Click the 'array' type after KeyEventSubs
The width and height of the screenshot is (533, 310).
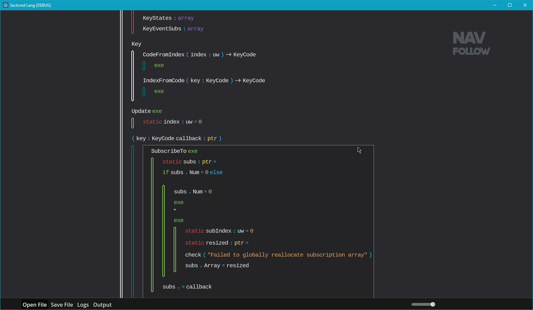tap(196, 29)
